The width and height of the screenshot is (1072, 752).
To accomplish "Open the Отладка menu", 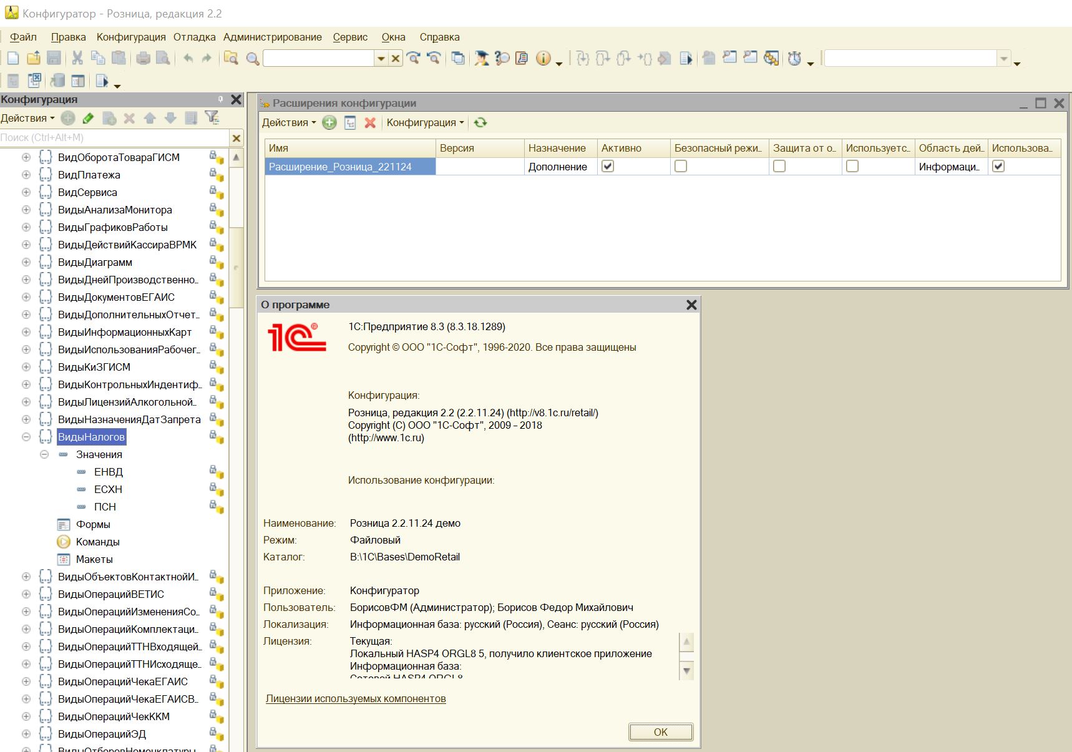I will click(195, 37).
